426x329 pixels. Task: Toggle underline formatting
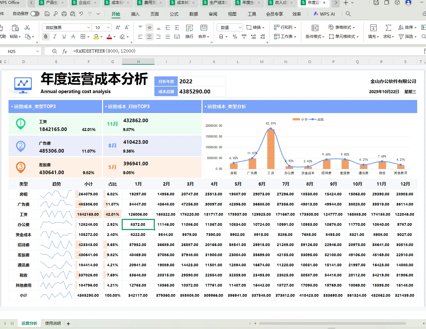pyautogui.click(x=64, y=37)
